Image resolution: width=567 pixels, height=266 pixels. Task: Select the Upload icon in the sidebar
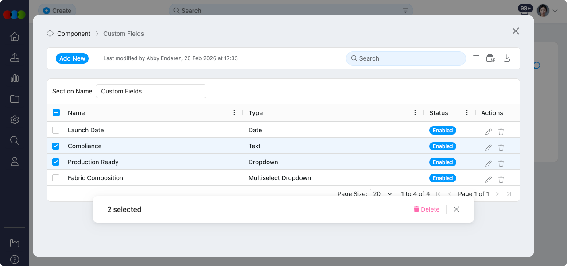coord(14,57)
